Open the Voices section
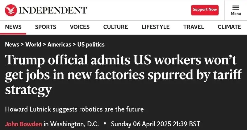Screen dimensions: 247x130 click(x=80, y=27)
